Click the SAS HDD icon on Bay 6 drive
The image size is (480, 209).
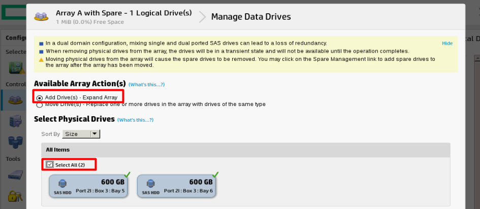[x=151, y=184]
